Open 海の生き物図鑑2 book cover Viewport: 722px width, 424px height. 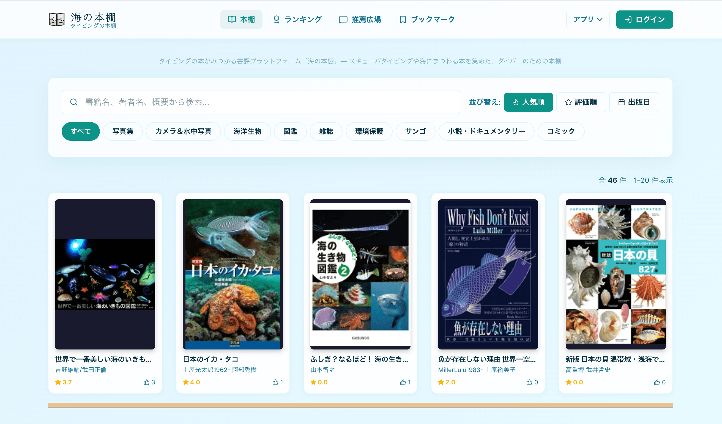click(x=360, y=274)
